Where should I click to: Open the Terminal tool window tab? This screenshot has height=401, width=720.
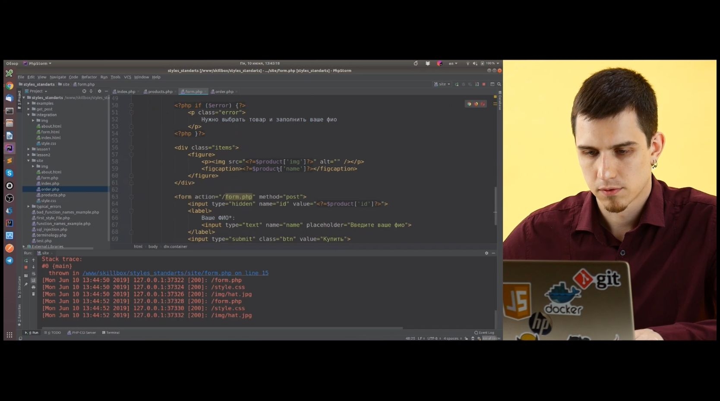111,333
